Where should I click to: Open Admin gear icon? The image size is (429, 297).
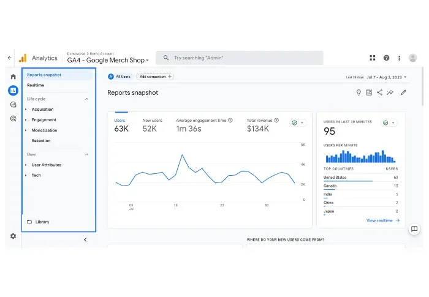13,236
